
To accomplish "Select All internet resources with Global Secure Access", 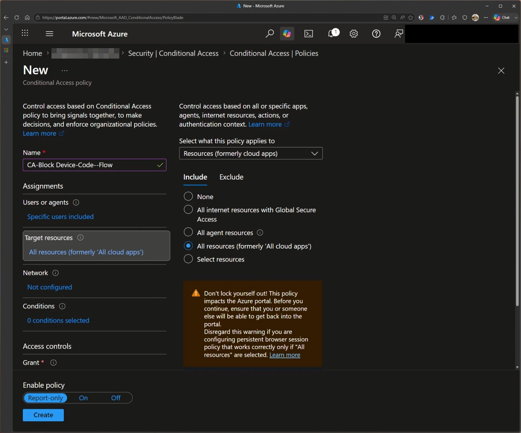I will pos(188,210).
